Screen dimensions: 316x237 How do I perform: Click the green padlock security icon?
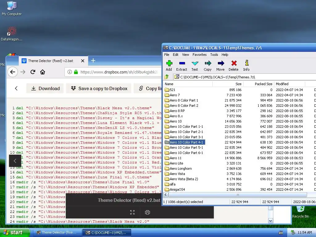(76, 72)
